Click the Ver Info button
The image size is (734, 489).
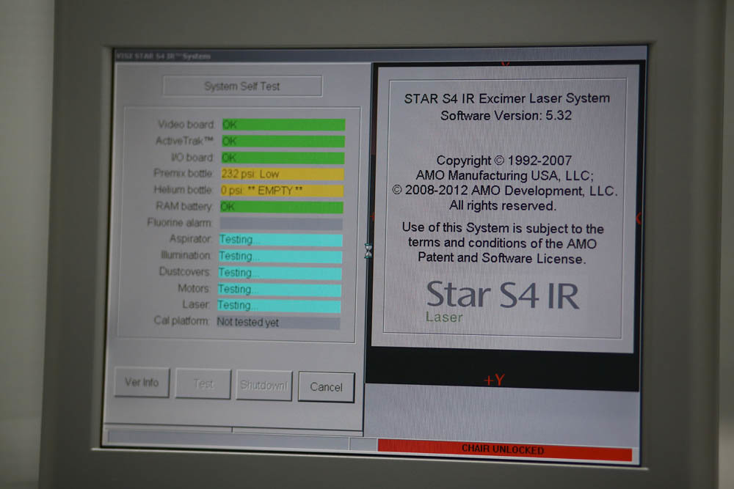142,383
